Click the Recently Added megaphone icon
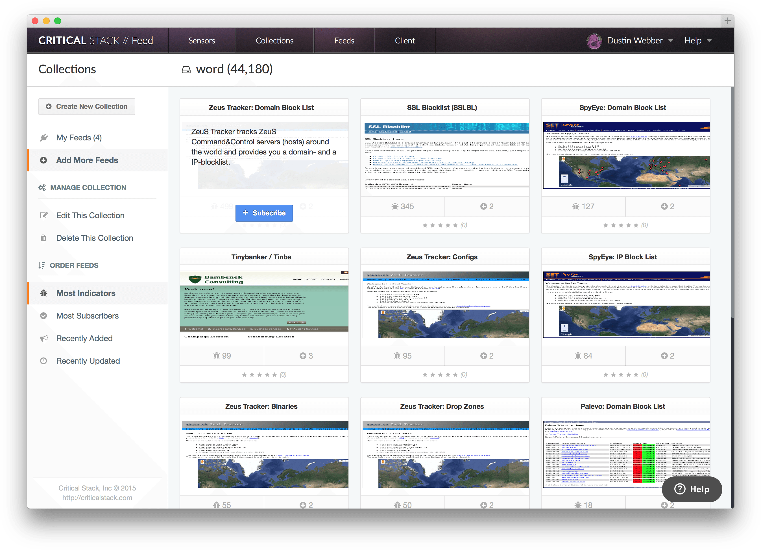 click(44, 338)
